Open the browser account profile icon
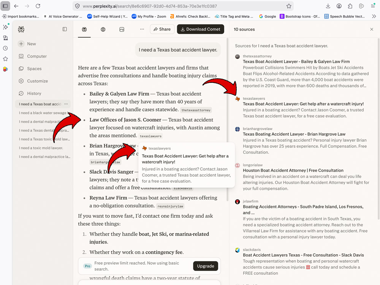380x285 pixels. pyautogui.click(x=339, y=6)
